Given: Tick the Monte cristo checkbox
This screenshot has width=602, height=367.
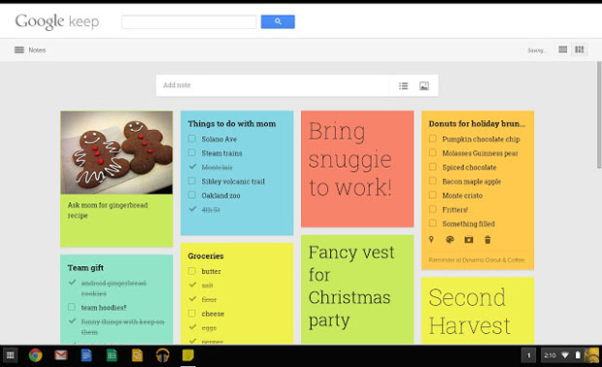Looking at the screenshot, I should (x=433, y=195).
